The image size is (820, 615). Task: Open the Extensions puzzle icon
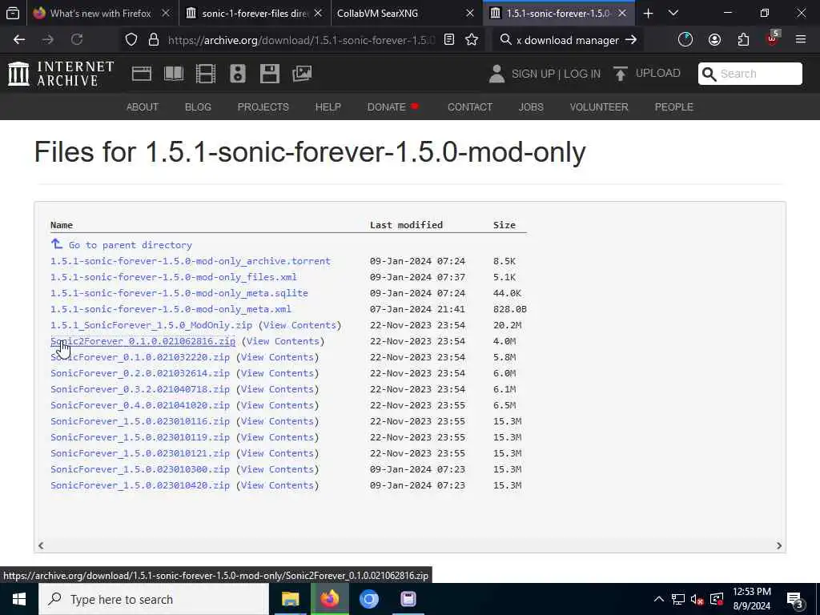[x=743, y=40]
